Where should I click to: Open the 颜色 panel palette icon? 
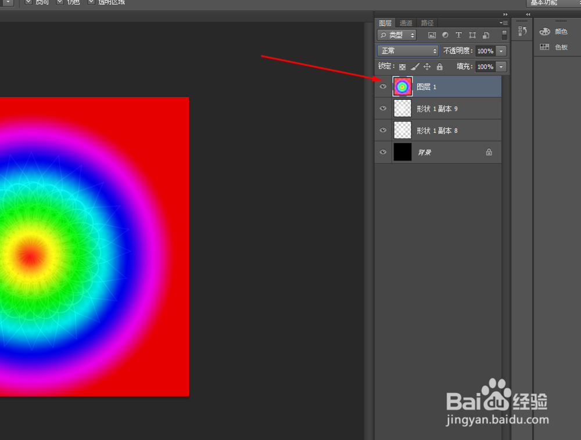(545, 31)
